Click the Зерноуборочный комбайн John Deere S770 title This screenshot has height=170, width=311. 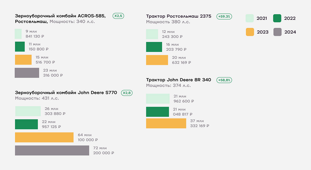click(66, 92)
